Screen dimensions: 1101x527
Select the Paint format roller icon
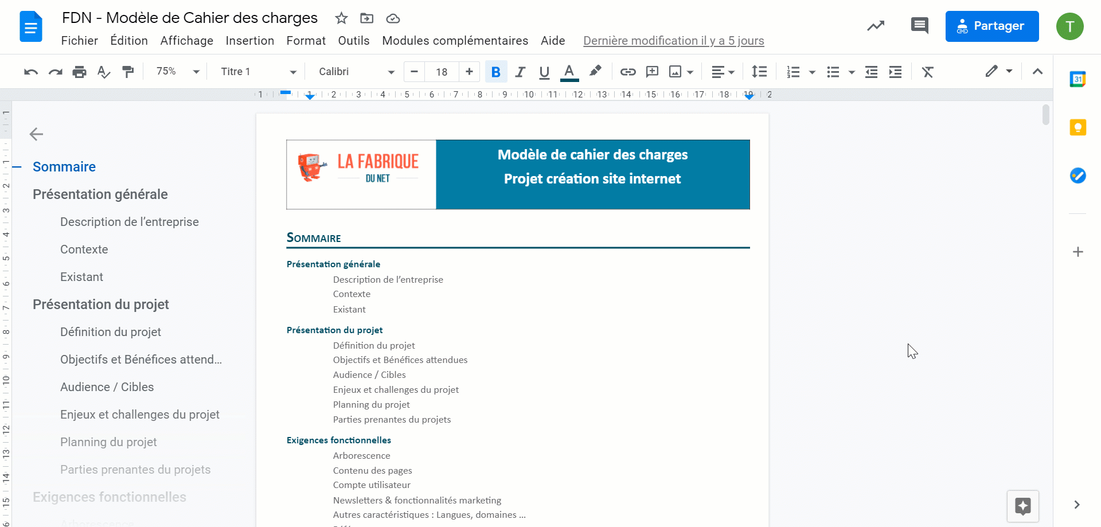(128, 72)
